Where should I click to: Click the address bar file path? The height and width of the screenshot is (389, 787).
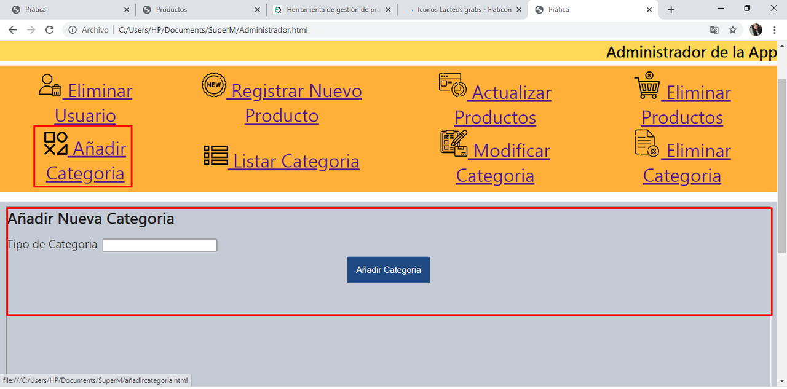click(213, 30)
